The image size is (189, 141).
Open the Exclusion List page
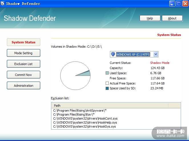(x=23, y=64)
